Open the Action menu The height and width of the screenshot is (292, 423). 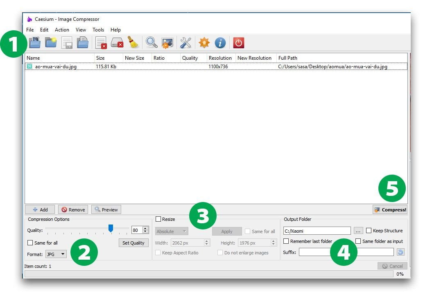62,30
